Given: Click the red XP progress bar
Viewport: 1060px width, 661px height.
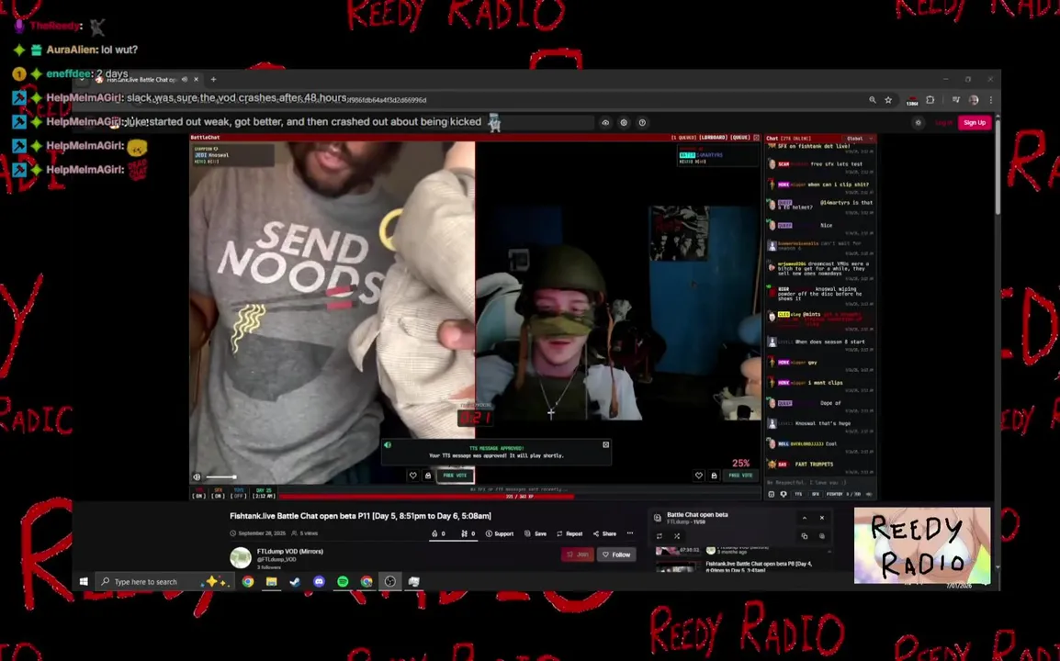Looking at the screenshot, I should tap(426, 496).
